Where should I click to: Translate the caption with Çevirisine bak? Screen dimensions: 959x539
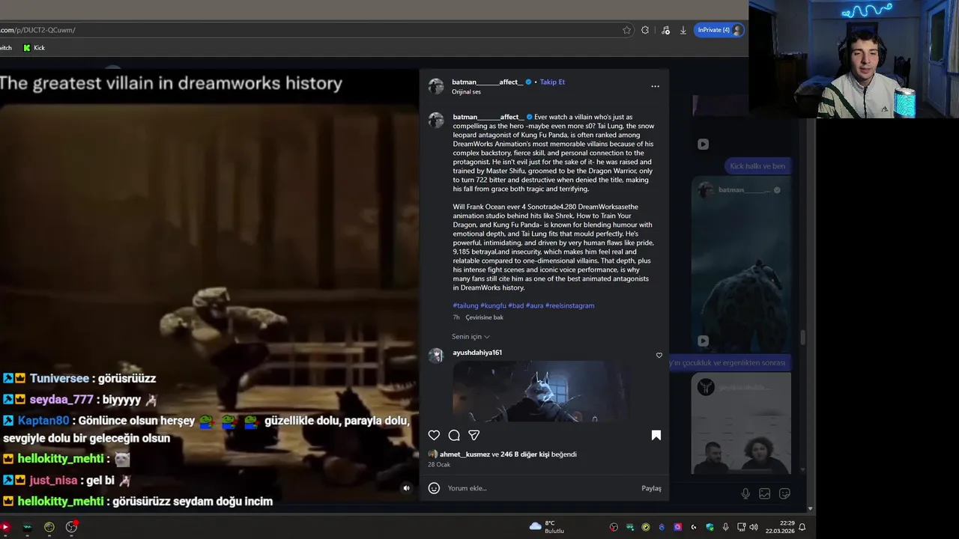tap(484, 317)
